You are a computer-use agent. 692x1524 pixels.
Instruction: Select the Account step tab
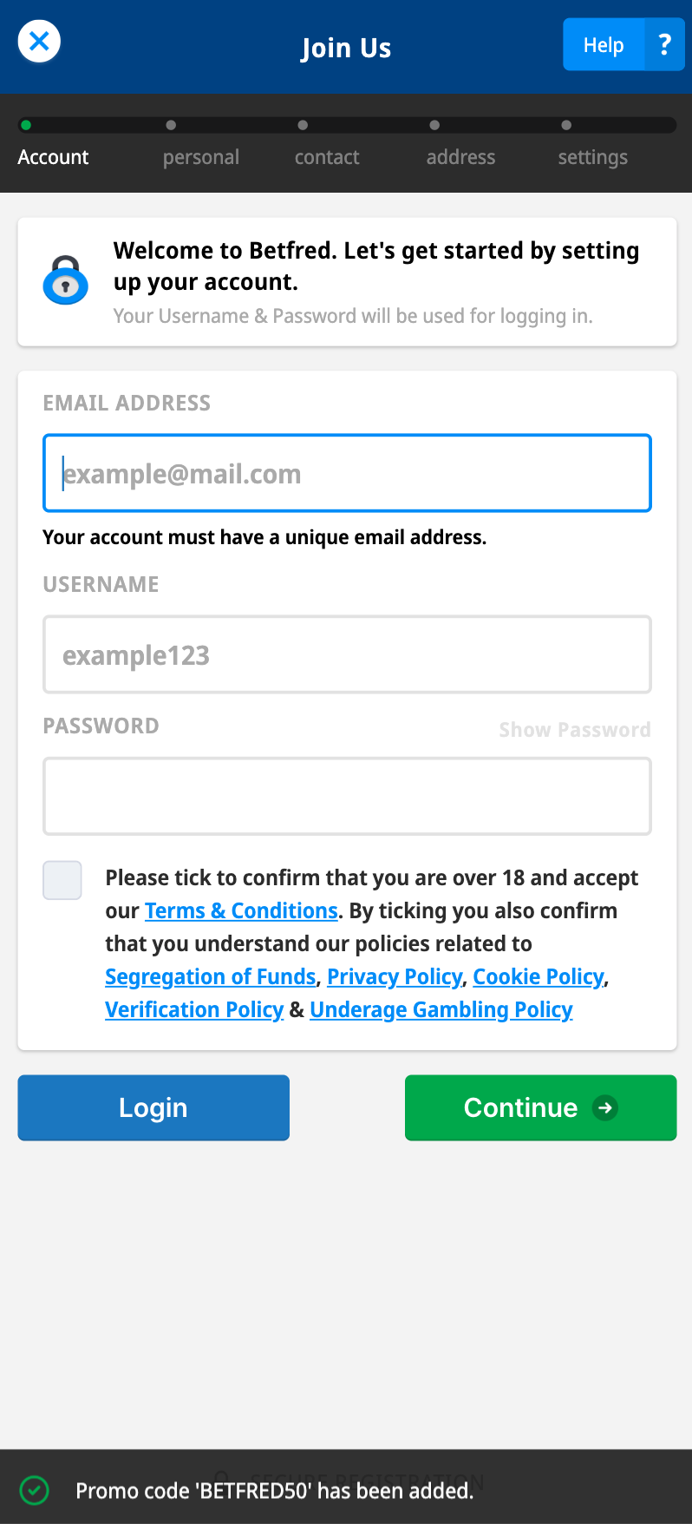(x=53, y=157)
